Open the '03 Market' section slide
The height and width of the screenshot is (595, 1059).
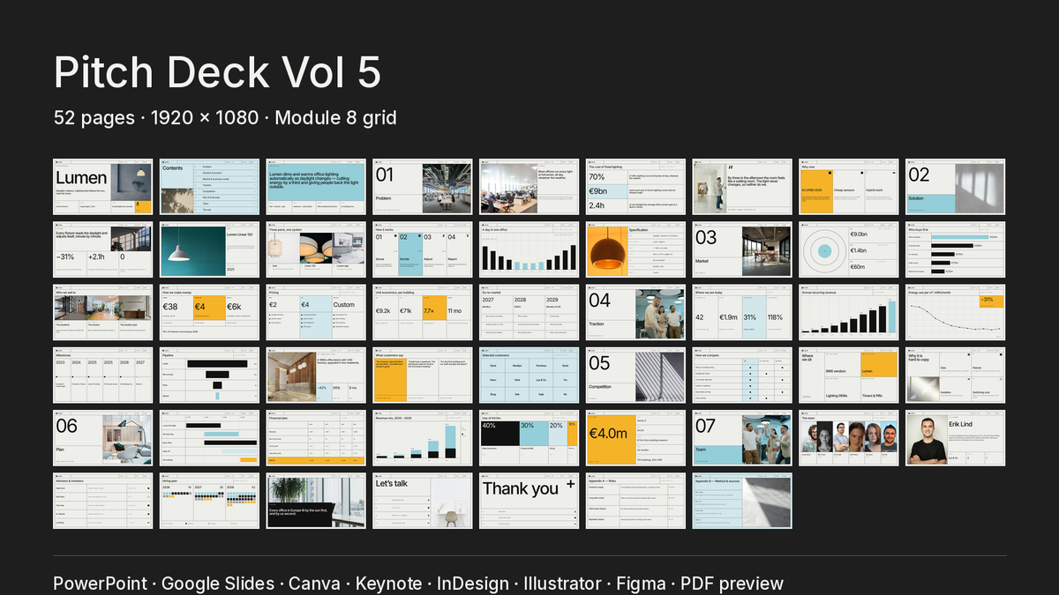click(x=742, y=249)
